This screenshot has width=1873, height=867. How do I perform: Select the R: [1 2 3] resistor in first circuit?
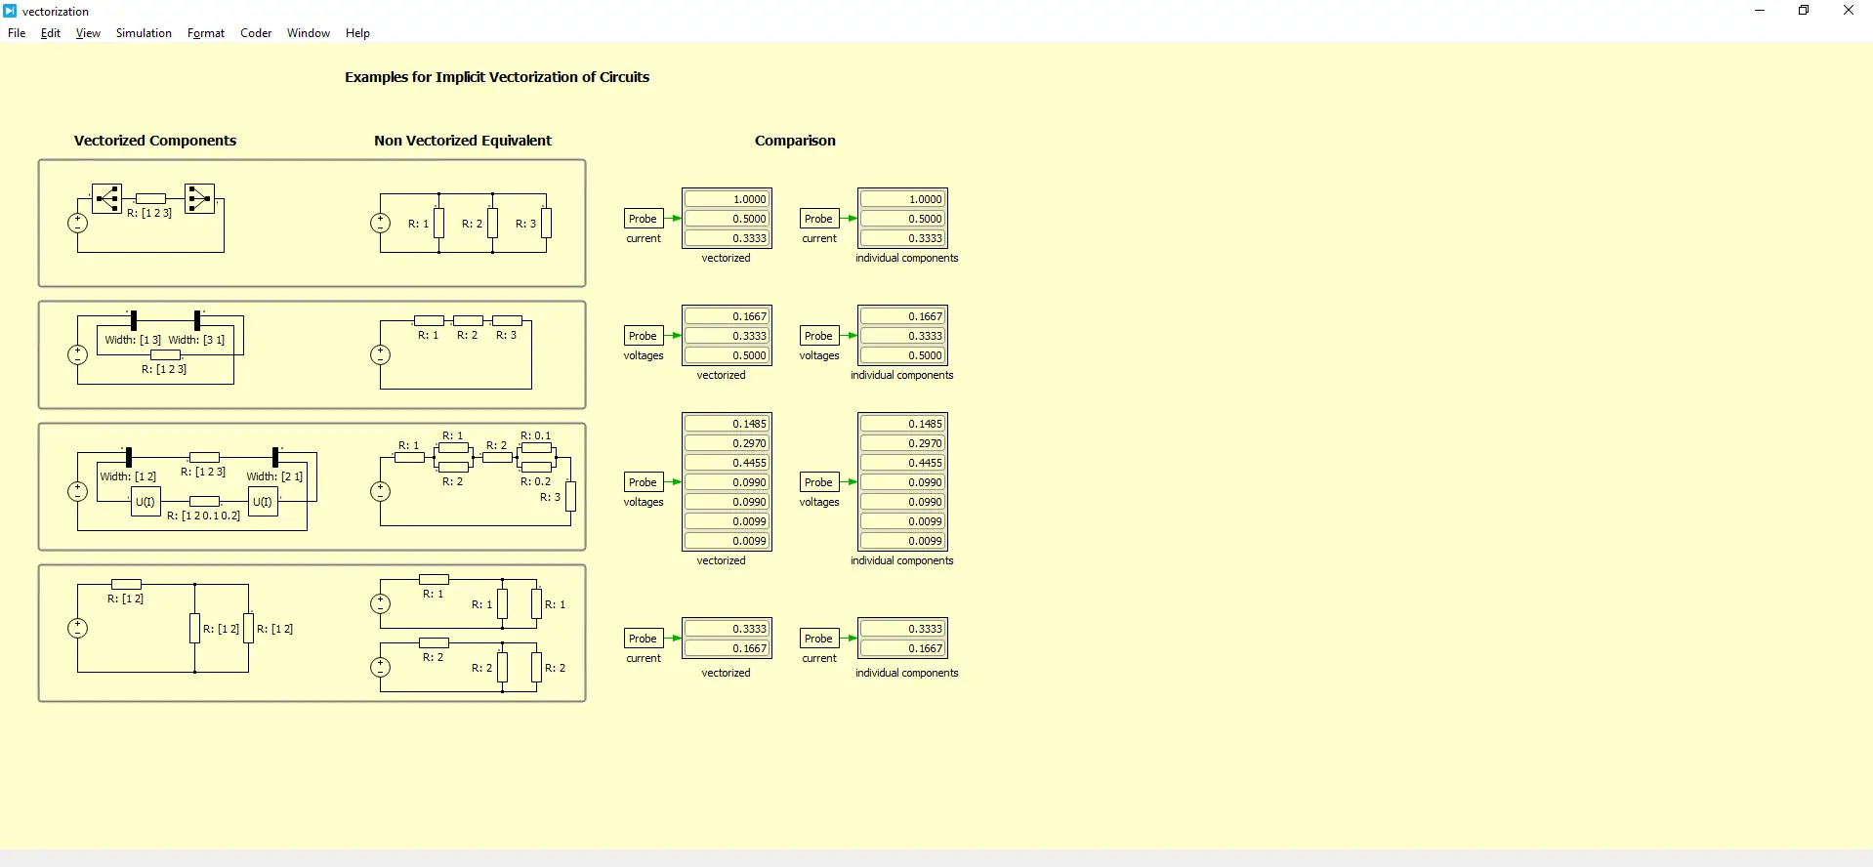pyautogui.click(x=150, y=198)
